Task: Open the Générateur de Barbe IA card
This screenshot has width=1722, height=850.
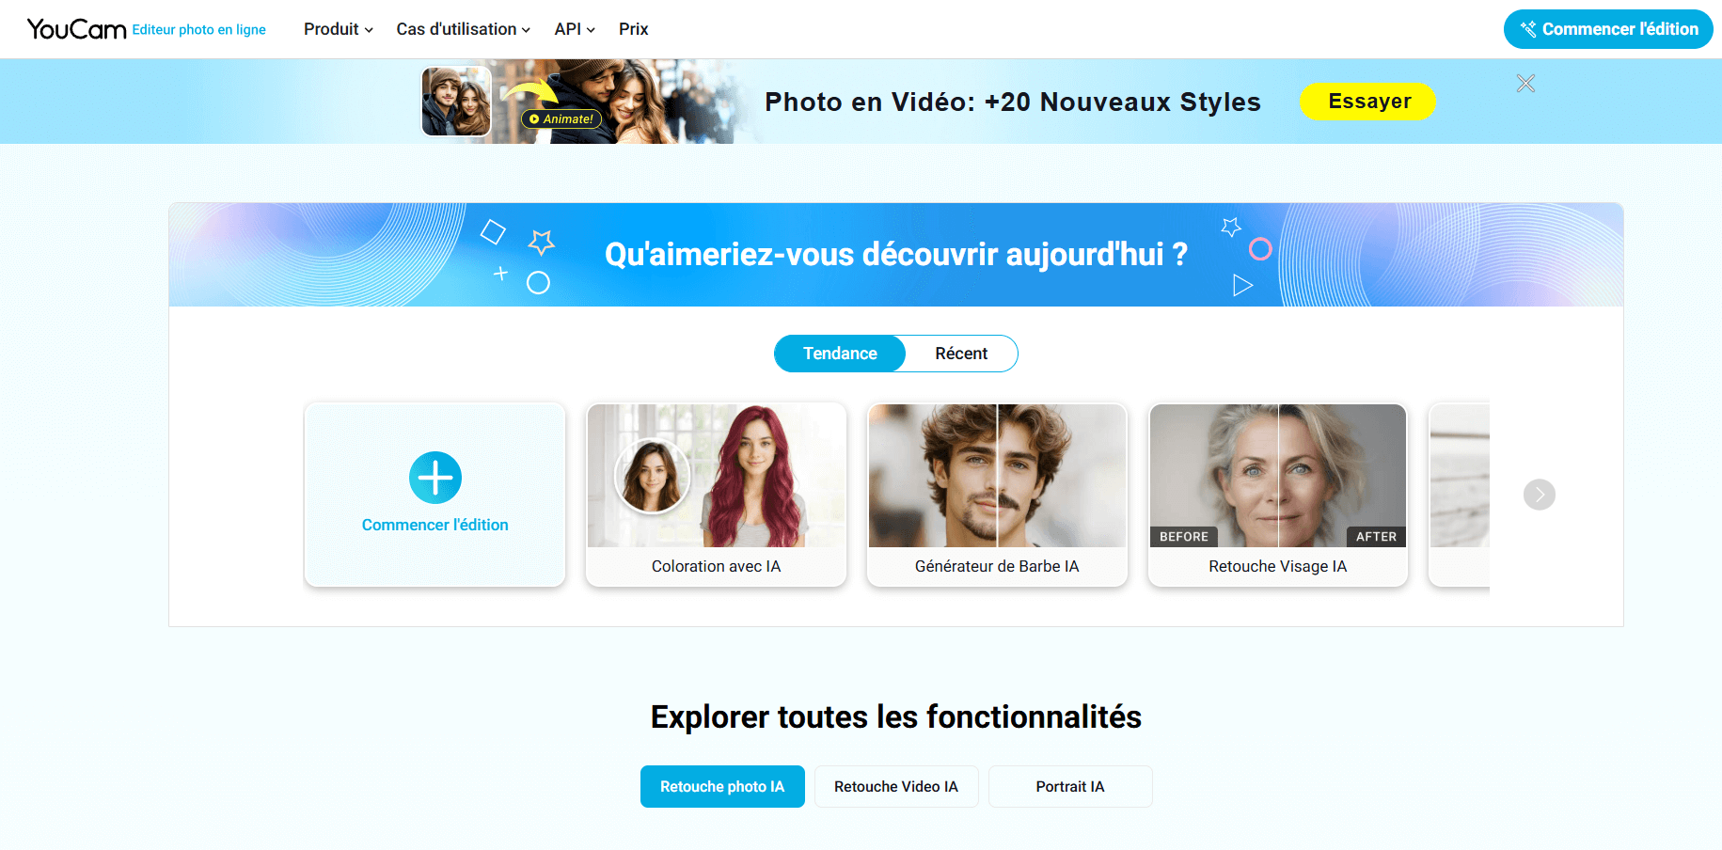Action: point(997,495)
